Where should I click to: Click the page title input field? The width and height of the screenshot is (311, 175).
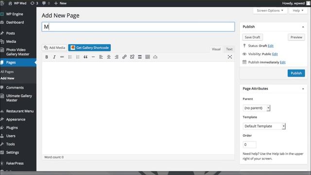coord(138,27)
